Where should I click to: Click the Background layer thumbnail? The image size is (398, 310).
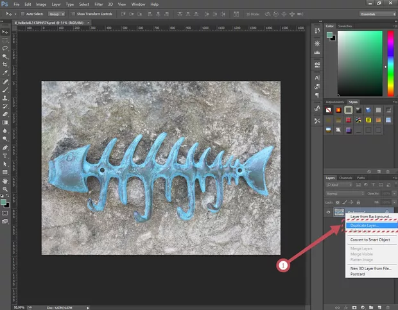click(339, 212)
